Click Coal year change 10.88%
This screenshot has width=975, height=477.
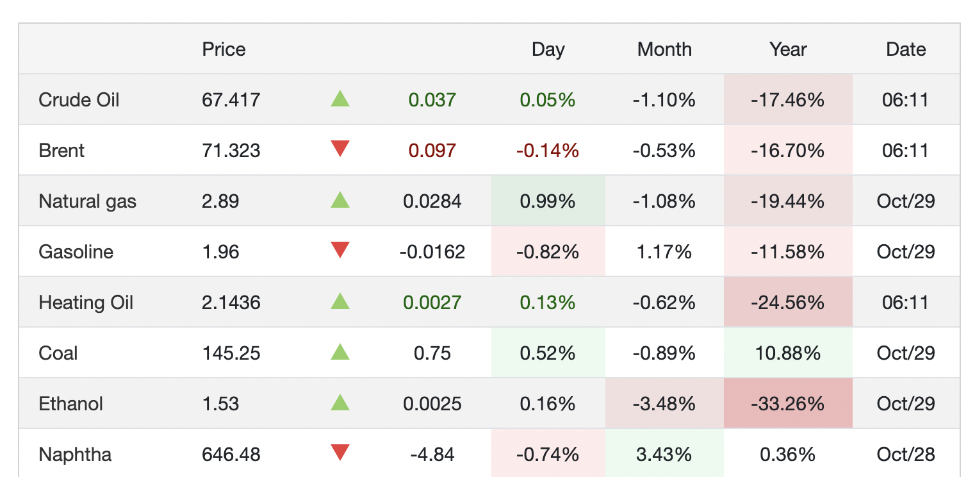(x=788, y=353)
